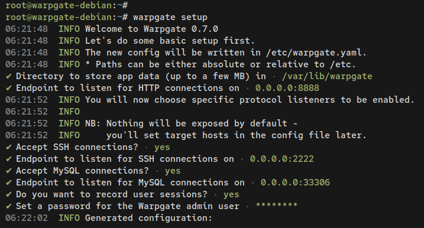Click the 'Accept SSH connections?' question text

[x=77, y=147]
